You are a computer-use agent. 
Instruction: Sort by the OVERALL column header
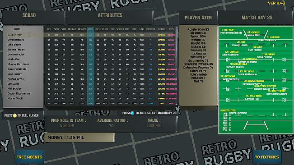click(x=150, y=29)
